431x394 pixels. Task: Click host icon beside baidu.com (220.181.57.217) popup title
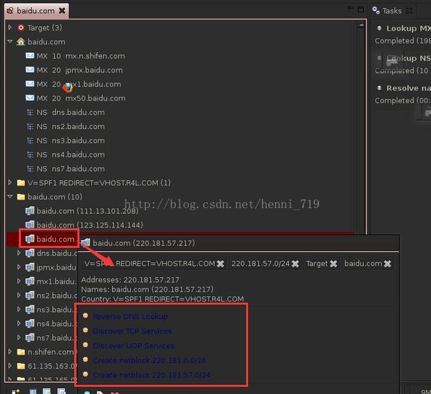(86, 243)
